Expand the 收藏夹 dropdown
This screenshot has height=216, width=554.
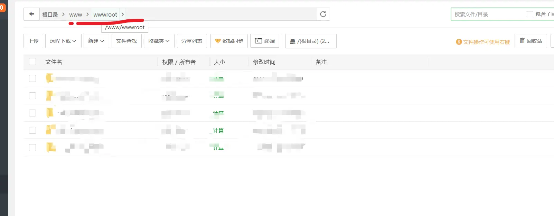tap(159, 41)
